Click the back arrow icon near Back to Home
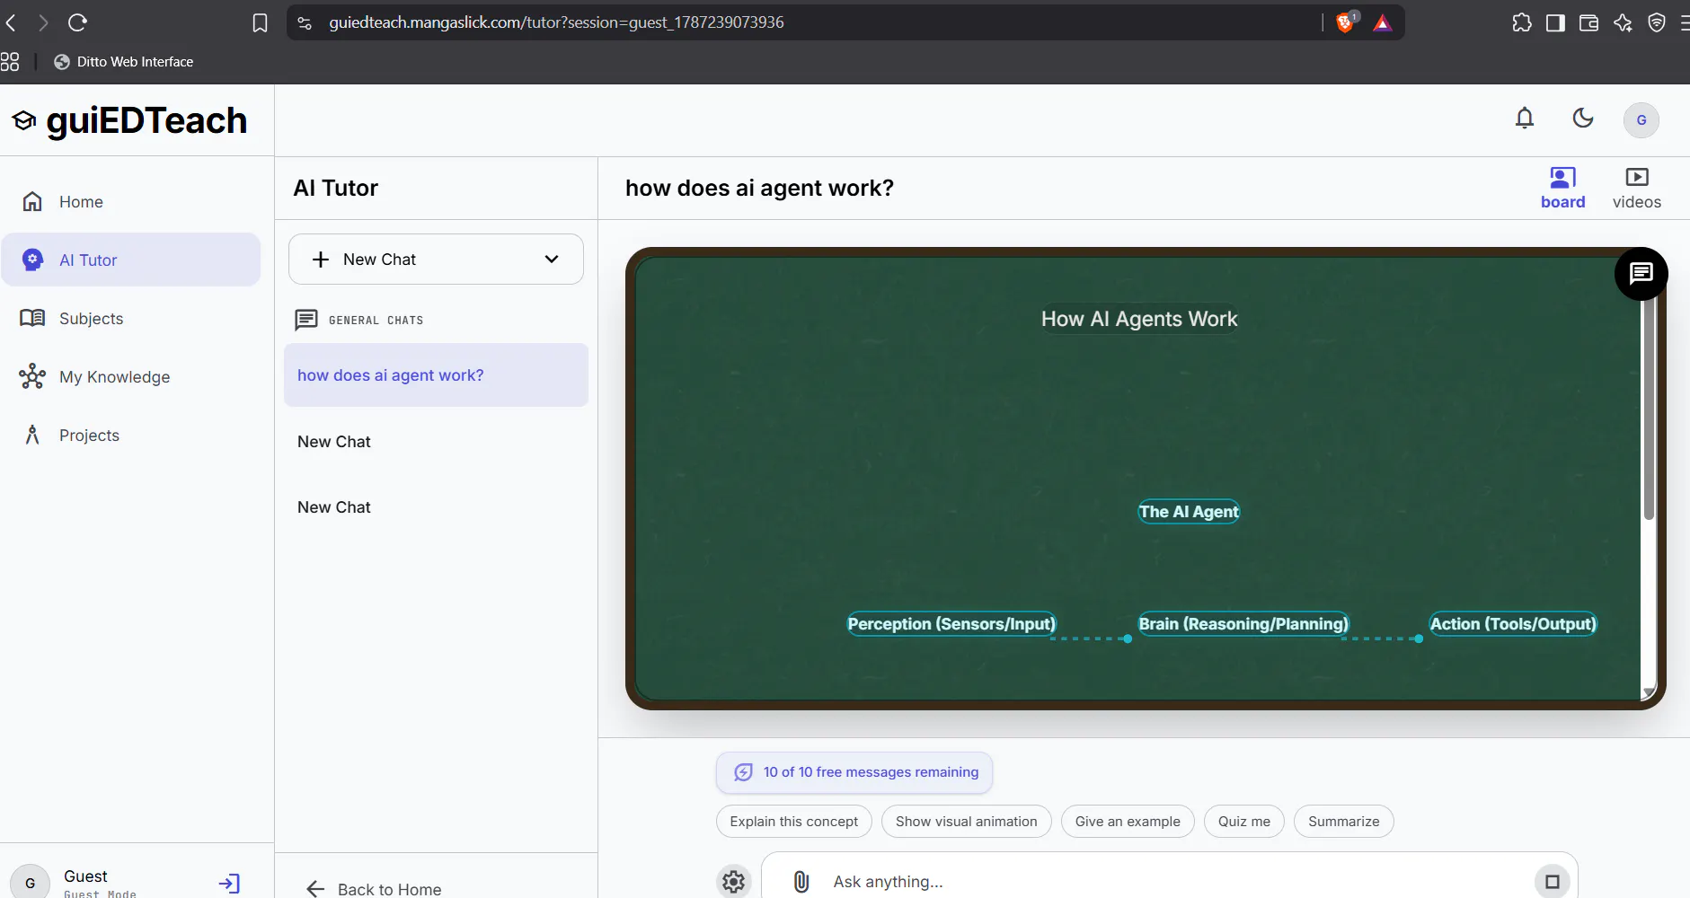This screenshot has height=898, width=1690. pos(315,889)
